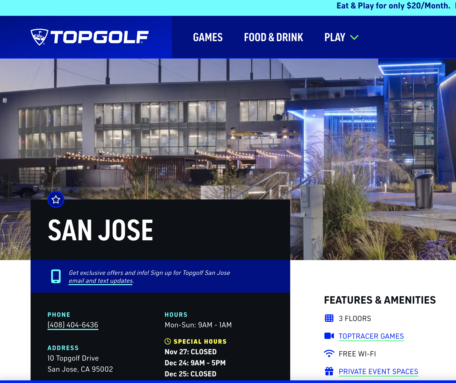Click the mobile phone signup icon
Screen dimensions: 456x383
56,276
